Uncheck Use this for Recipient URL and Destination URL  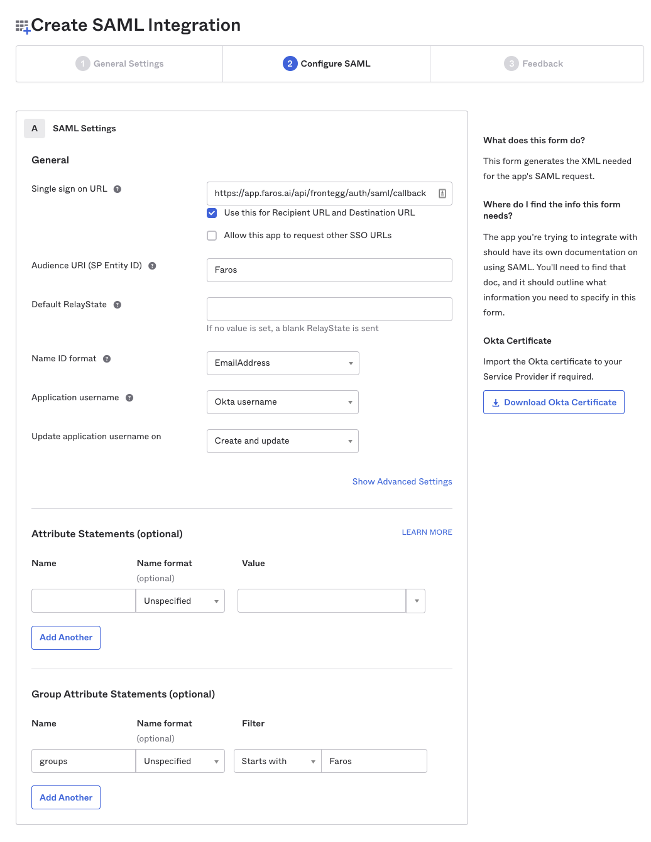pos(212,213)
